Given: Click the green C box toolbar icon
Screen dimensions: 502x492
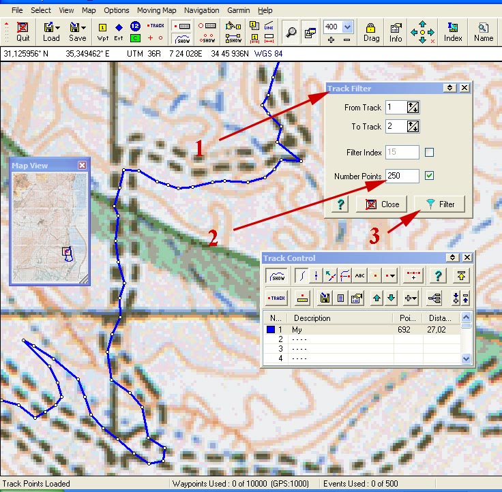Looking at the screenshot, I should [135, 38].
